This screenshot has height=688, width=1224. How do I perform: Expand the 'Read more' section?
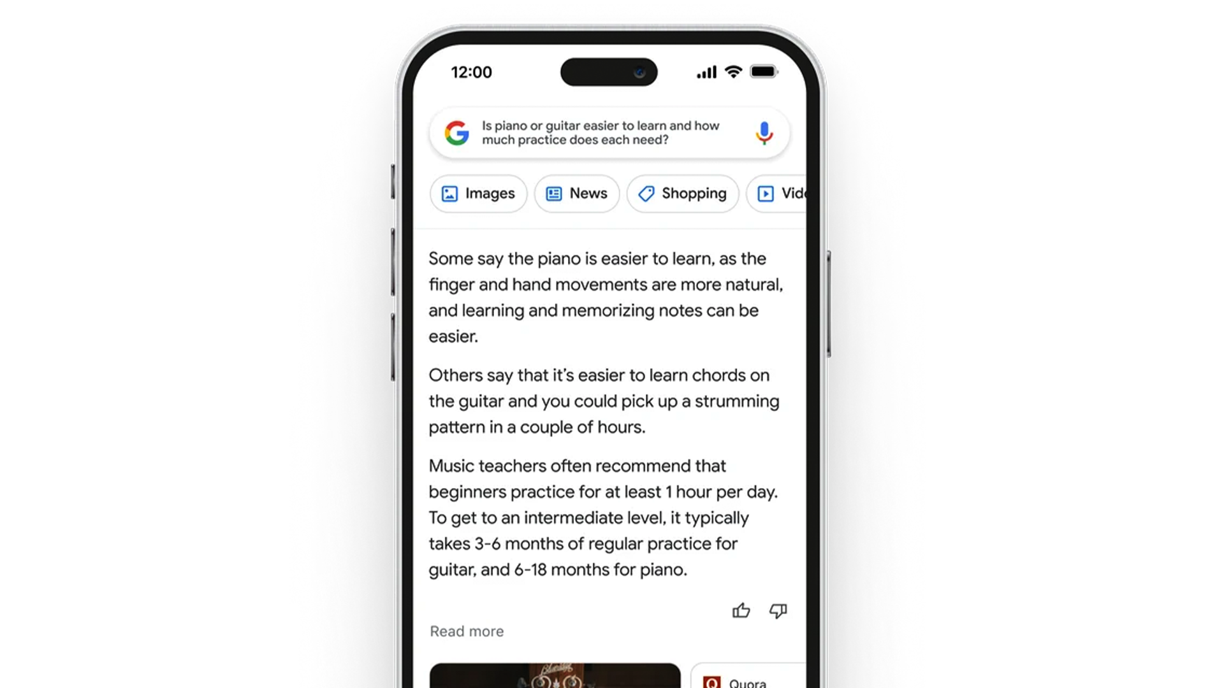(x=466, y=631)
